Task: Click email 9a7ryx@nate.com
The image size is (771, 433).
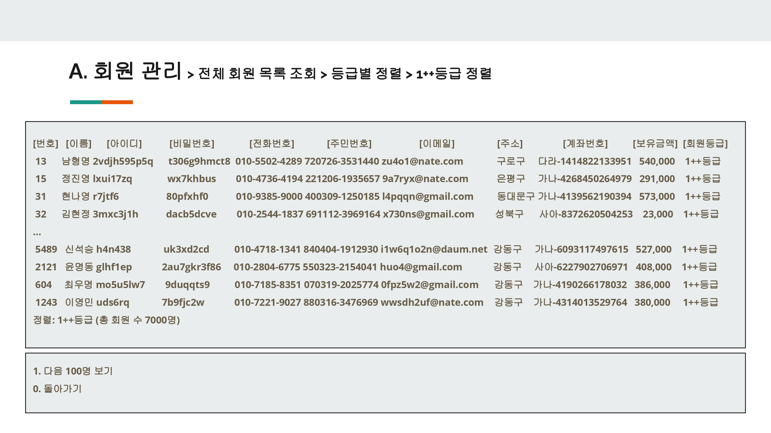Action: pos(425,179)
